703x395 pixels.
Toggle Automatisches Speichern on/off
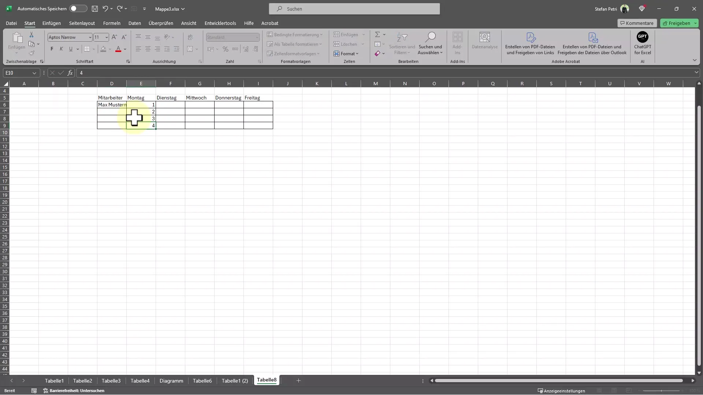coord(75,9)
